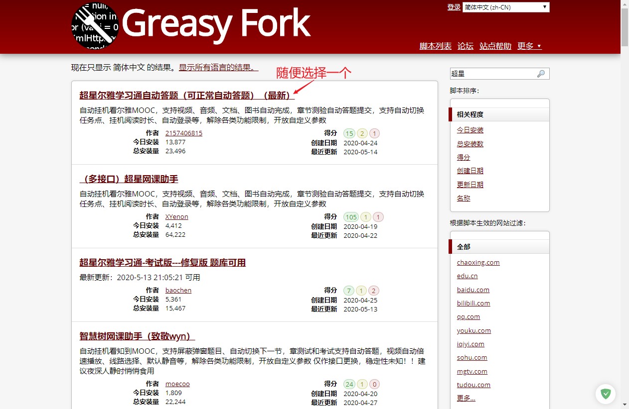Click the green shield icon

click(x=606, y=394)
